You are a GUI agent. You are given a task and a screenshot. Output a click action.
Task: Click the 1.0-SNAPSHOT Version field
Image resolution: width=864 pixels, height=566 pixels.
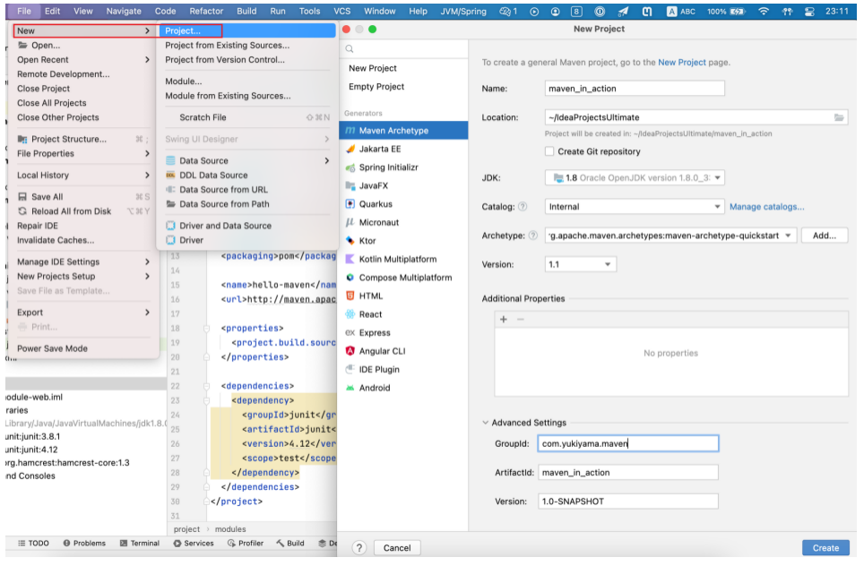(628, 501)
